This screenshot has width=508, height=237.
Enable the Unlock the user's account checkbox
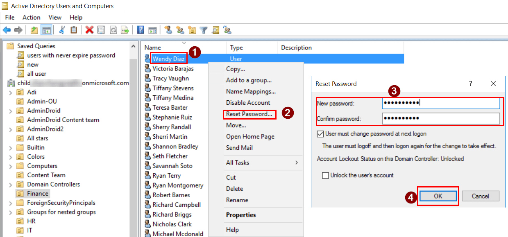[x=326, y=175]
